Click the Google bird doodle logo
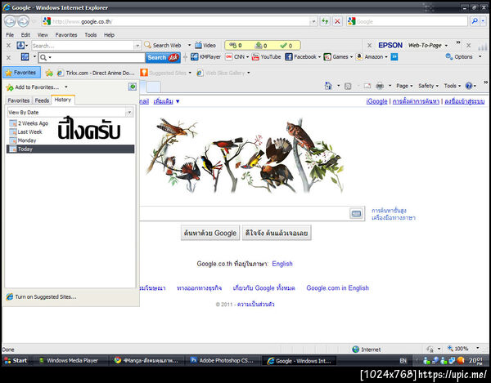This screenshot has height=383, width=491. (x=245, y=155)
